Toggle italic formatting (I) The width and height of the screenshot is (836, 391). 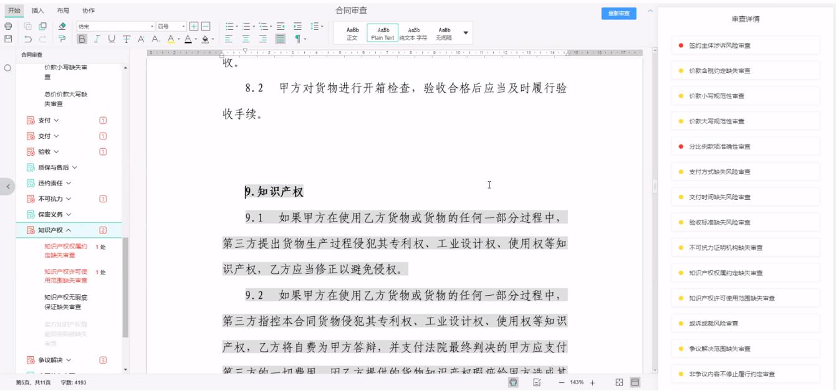pos(97,39)
